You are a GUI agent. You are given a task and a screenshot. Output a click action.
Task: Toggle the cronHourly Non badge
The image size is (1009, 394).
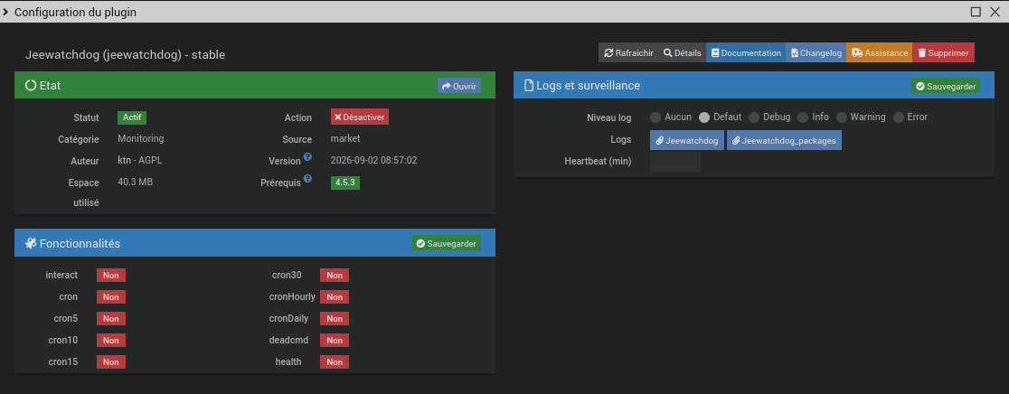tap(335, 297)
